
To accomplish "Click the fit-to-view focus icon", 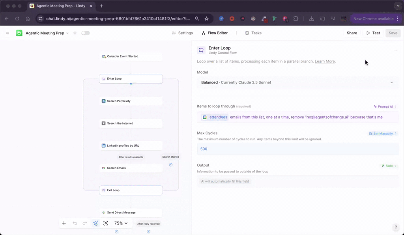I will coord(106,223).
